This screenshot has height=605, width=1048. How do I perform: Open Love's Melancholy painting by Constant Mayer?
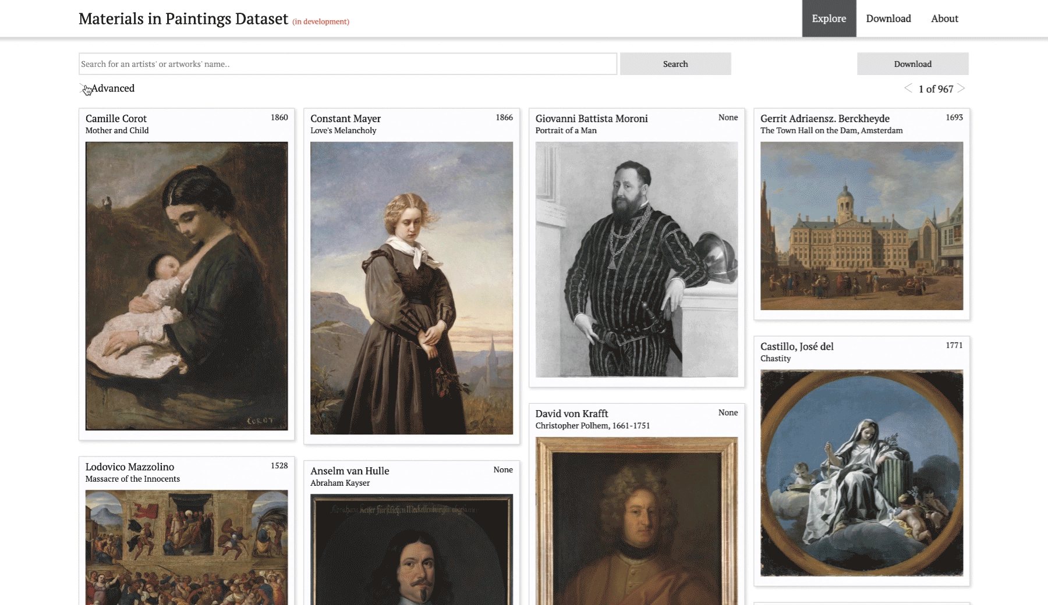(x=411, y=288)
